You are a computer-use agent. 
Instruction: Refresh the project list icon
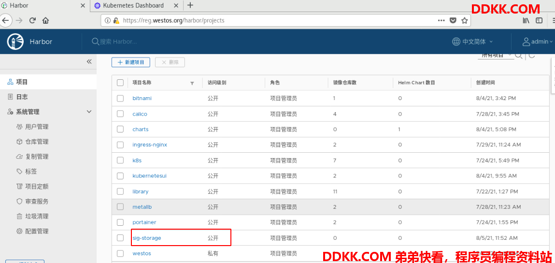pyautogui.click(x=532, y=55)
